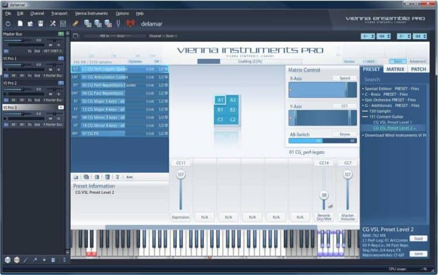The image size is (438, 275).
Task: Switch to Advanced view mode
Action: tap(417, 61)
